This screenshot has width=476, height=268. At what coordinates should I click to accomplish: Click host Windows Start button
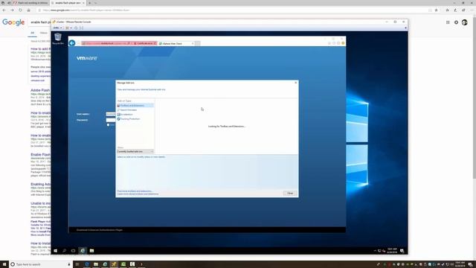4,264
